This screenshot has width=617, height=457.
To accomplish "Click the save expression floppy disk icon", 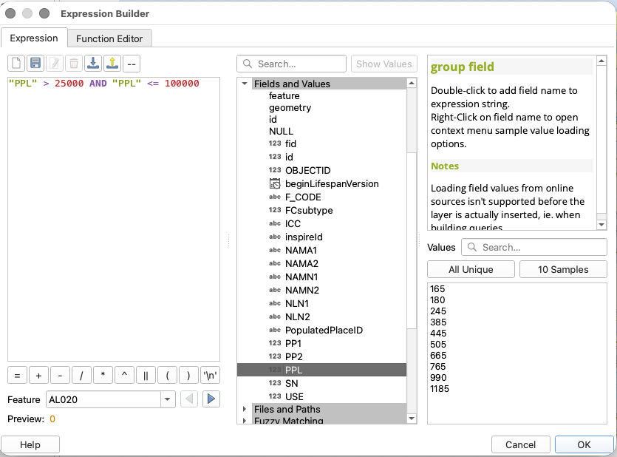I will pos(35,64).
